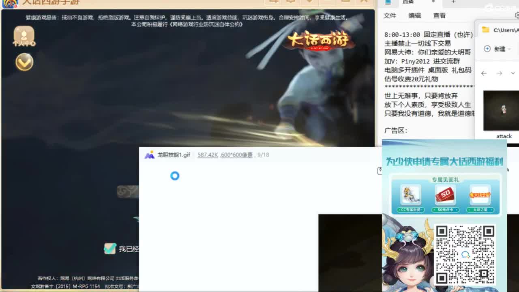Image resolution: width=519 pixels, height=292 pixels.
Task: Click the red 50元点卡 coupon icon
Action: click(445, 195)
